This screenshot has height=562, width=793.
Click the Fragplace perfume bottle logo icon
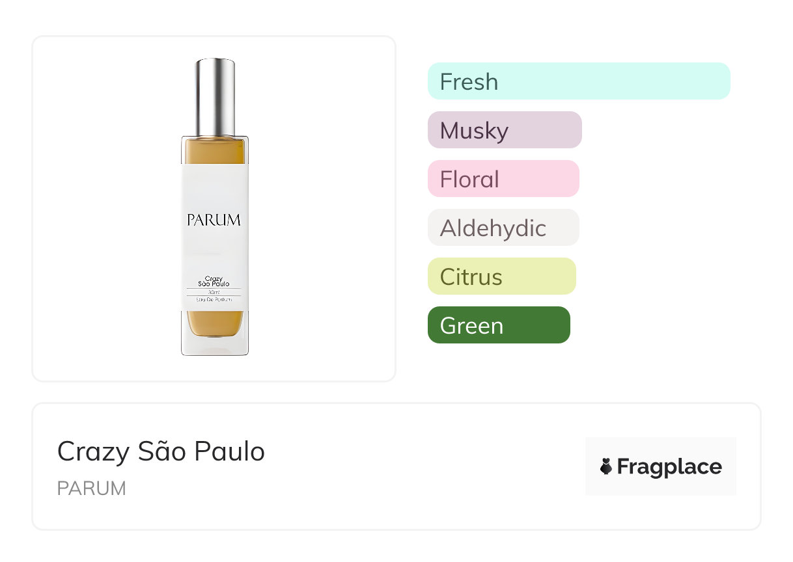click(606, 466)
